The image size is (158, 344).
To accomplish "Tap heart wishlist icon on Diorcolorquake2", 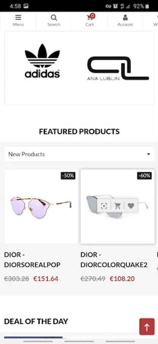I will click(x=131, y=206).
